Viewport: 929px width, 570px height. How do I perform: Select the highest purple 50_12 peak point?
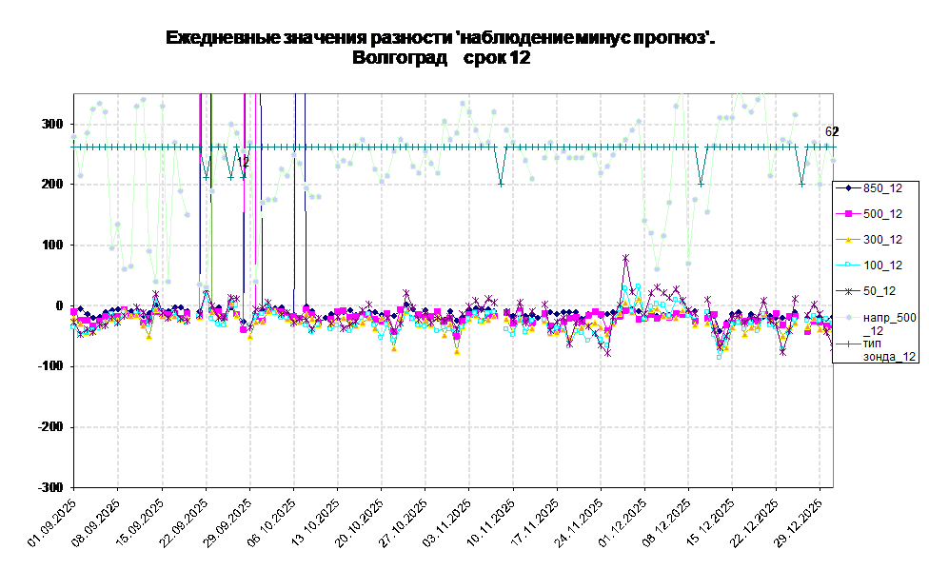tap(625, 257)
